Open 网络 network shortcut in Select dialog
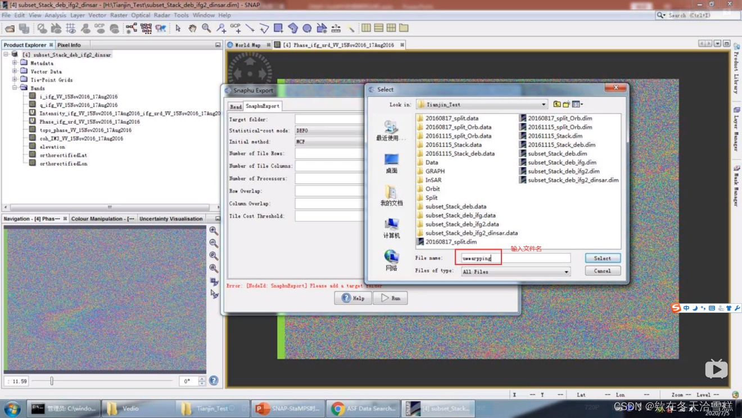The image size is (742, 418). [x=391, y=260]
